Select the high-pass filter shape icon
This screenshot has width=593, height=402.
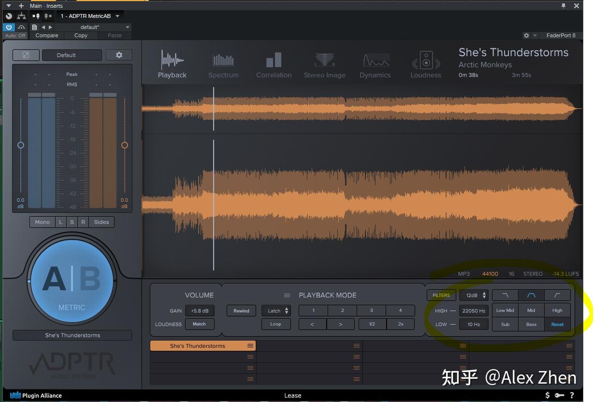point(557,295)
